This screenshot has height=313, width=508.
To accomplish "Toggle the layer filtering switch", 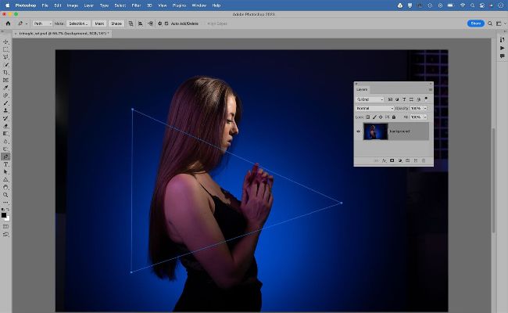I will [x=427, y=99].
